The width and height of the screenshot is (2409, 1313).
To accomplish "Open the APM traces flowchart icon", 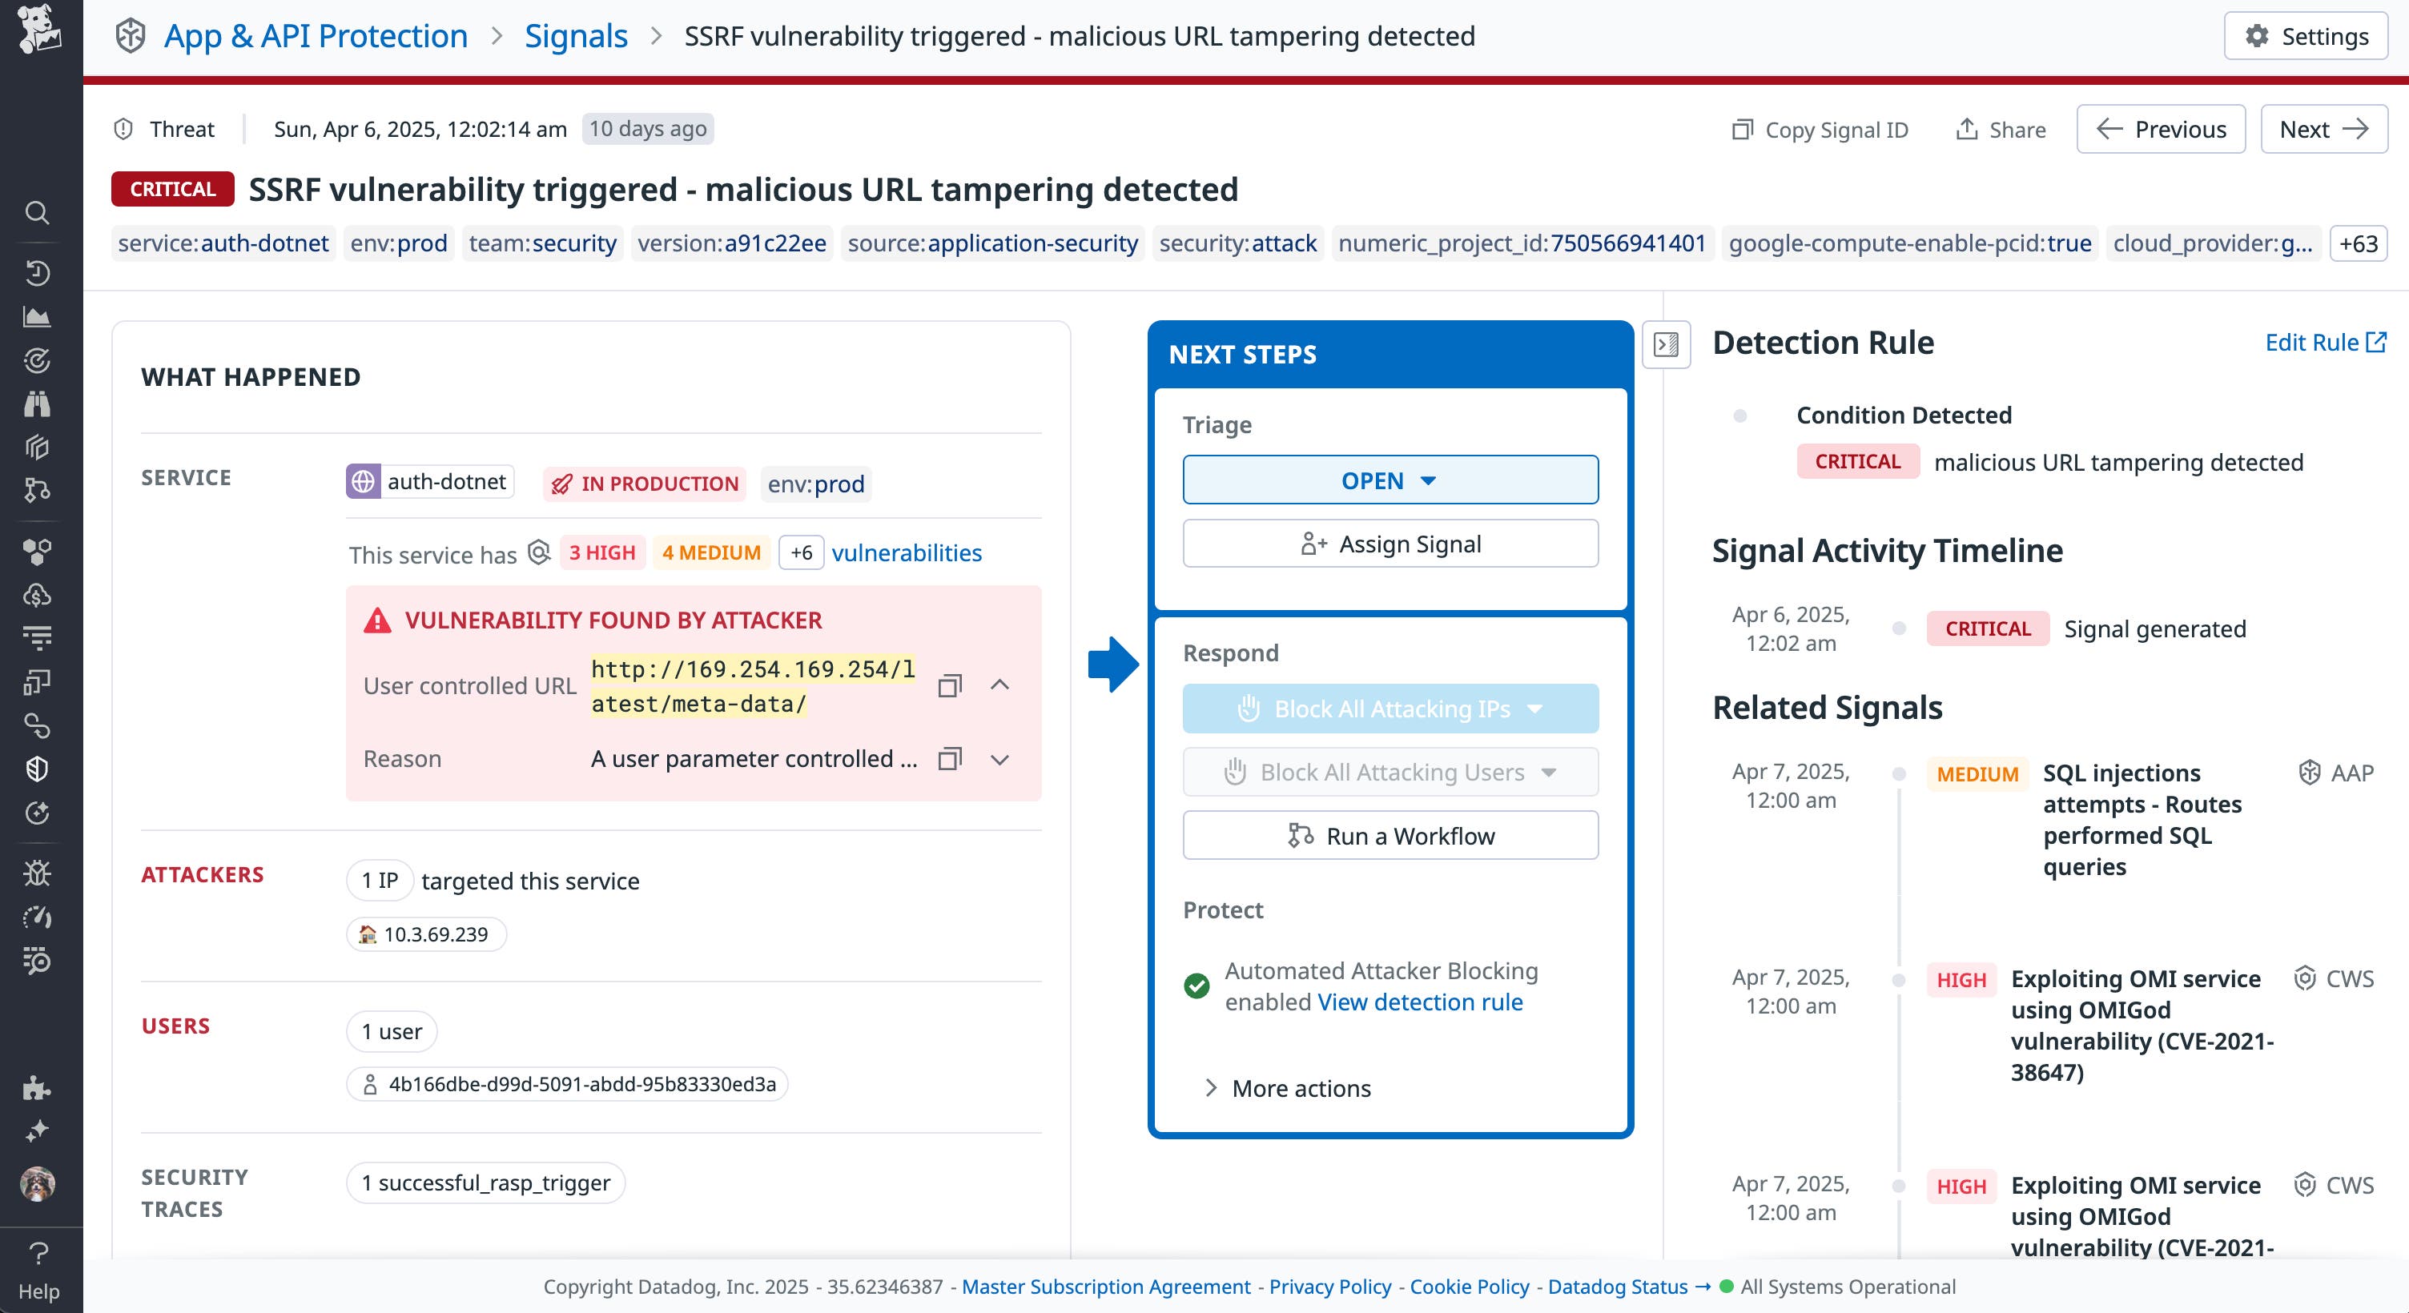I will [38, 490].
